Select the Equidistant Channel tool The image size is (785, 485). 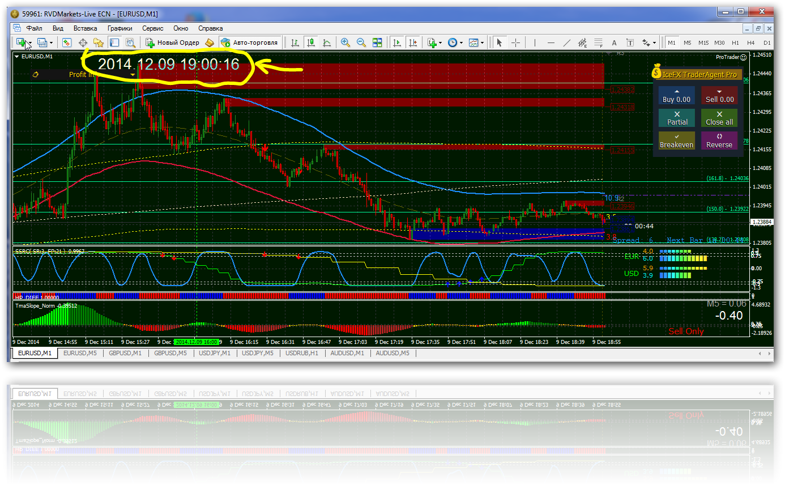[x=582, y=42]
